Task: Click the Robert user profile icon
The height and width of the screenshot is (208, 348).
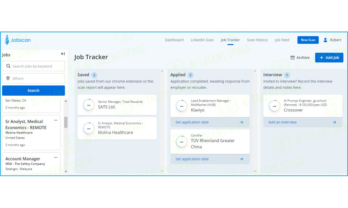Action: (325, 40)
